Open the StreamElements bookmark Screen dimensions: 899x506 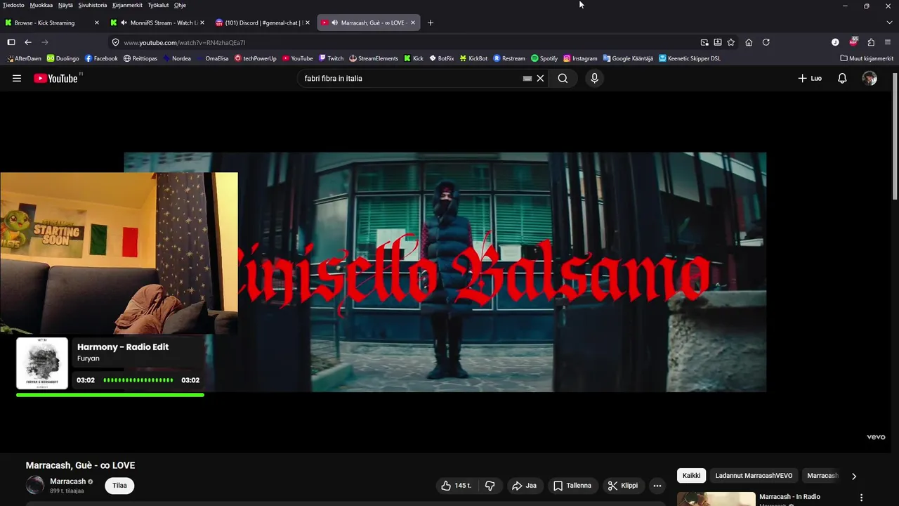coord(374,58)
